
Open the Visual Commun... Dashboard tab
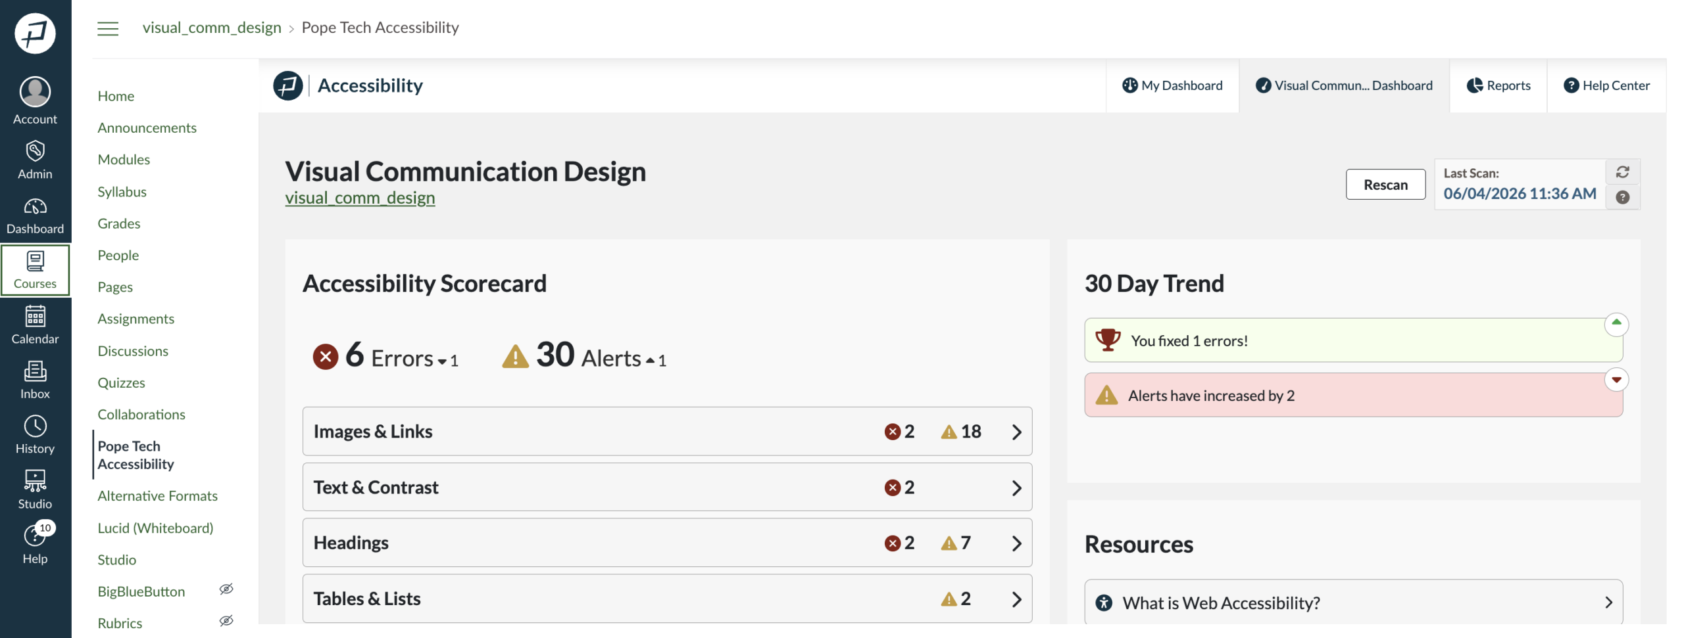1344,85
